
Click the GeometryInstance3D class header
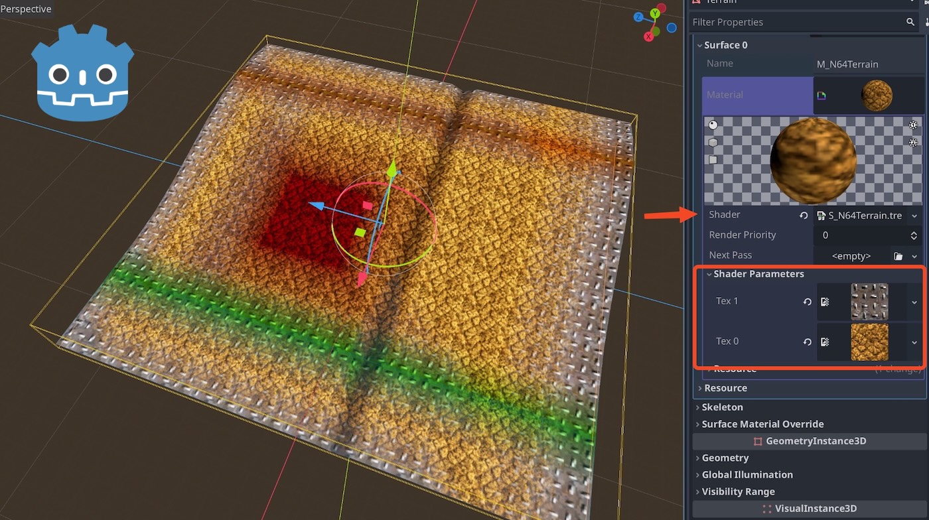coord(810,441)
